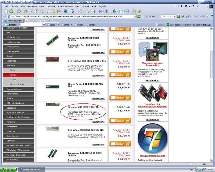The width and height of the screenshot is (215, 172).
Task: Add the Transcend JetRAM 2GB DDR2 to the cart
Action: (120, 52)
